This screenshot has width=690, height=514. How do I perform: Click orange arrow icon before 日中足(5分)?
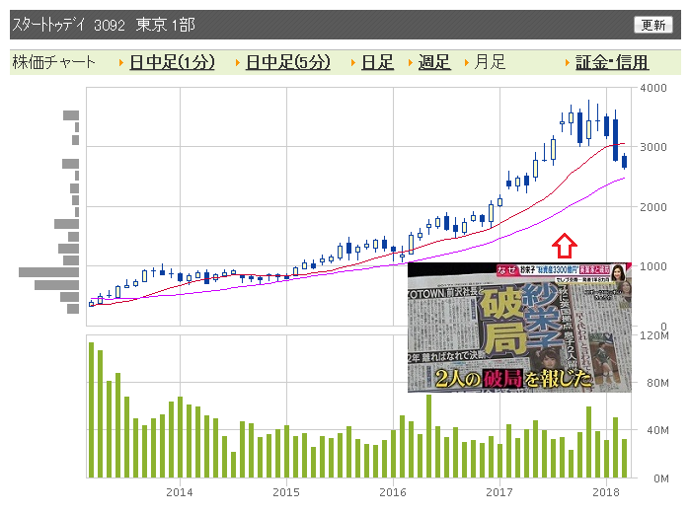point(238,63)
